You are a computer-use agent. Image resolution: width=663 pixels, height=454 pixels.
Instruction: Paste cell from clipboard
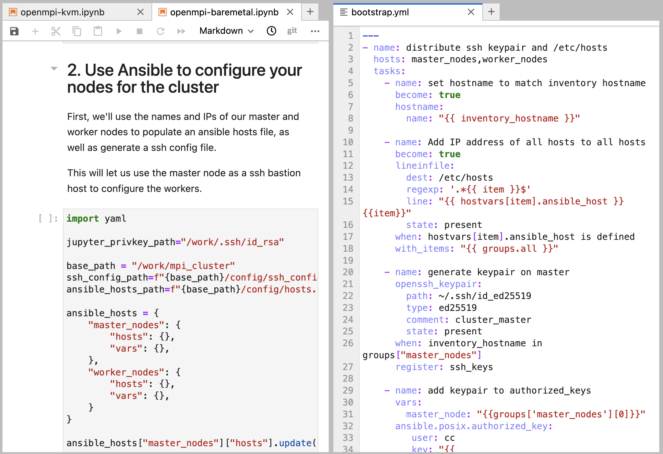tap(98, 31)
